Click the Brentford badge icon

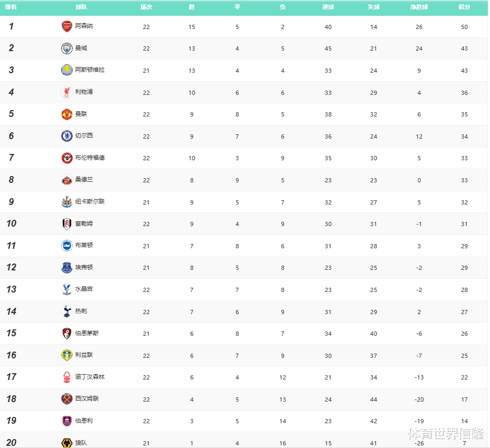click(67, 158)
